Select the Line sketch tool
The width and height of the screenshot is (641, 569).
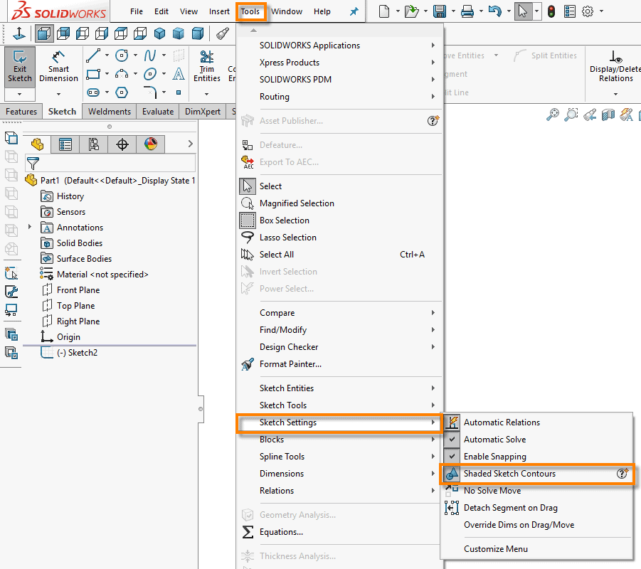point(93,55)
